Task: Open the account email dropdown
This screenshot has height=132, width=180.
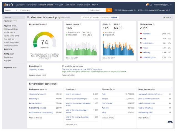Action: pos(163,5)
